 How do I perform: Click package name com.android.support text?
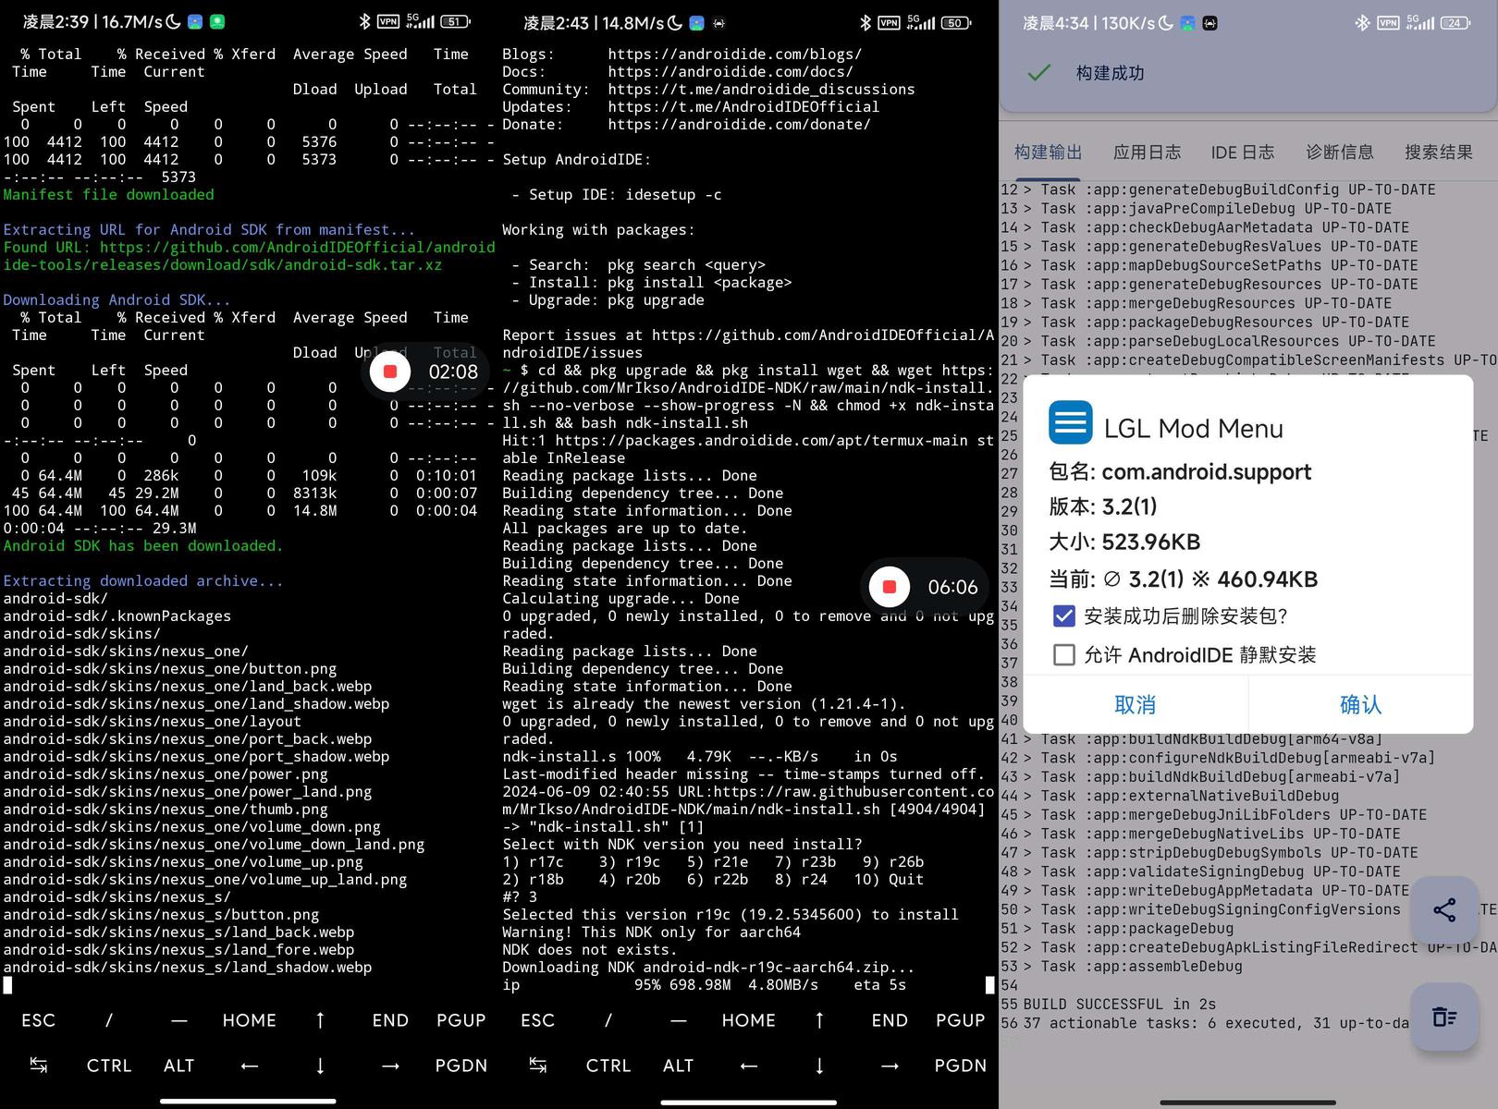[1207, 472]
